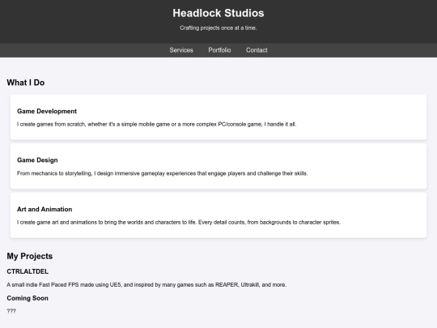437x328 pixels.
Task: Click the "???" placeholder text
Action: 11,311
